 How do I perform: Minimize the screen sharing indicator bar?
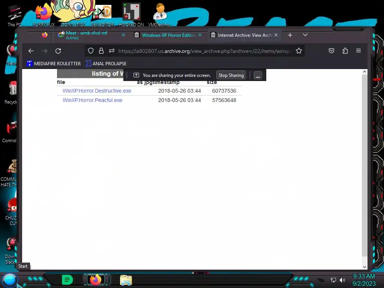pos(258,75)
